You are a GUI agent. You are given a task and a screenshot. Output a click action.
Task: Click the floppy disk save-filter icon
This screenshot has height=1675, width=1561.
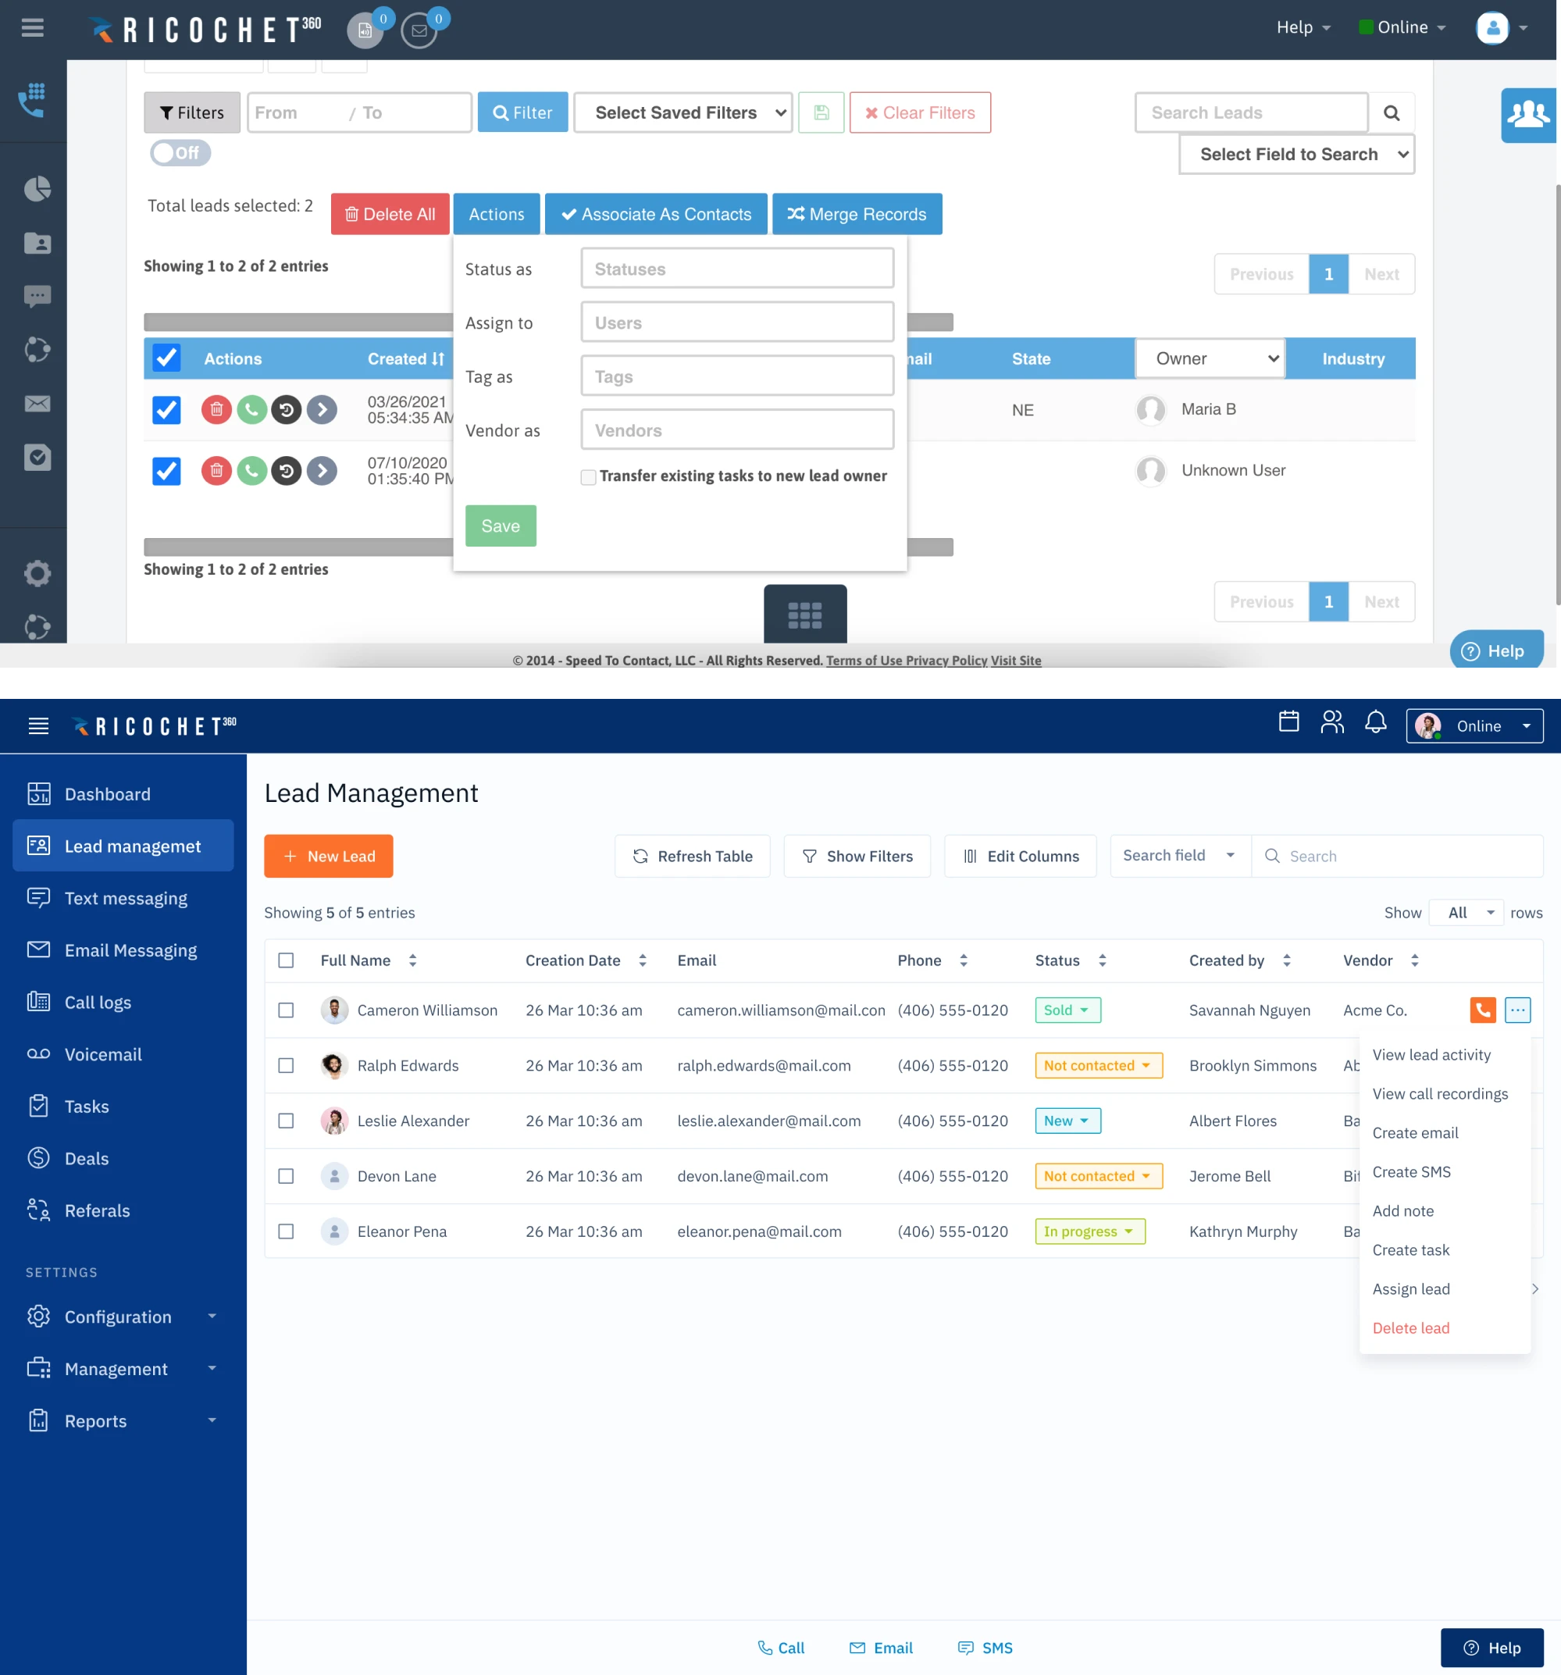[821, 112]
